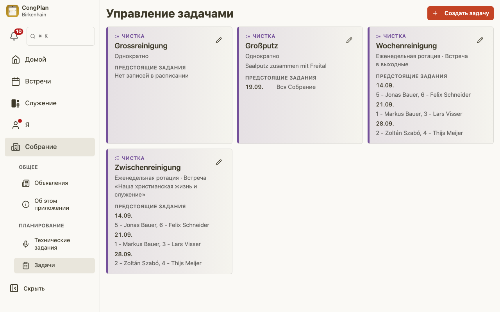Open Служение in the sidebar
Viewport: 500px width, 312px height.
(x=50, y=103)
